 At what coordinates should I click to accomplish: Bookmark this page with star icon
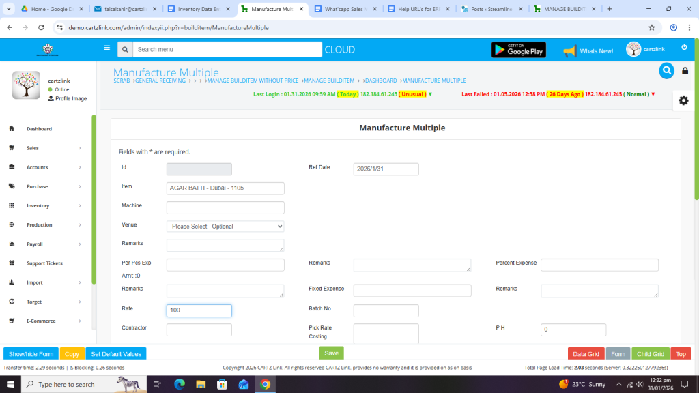651,27
